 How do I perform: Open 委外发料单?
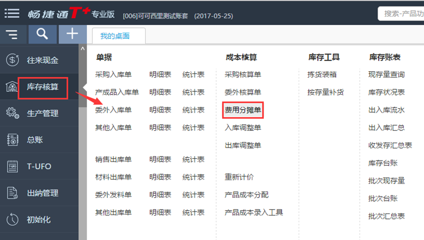(x=113, y=195)
